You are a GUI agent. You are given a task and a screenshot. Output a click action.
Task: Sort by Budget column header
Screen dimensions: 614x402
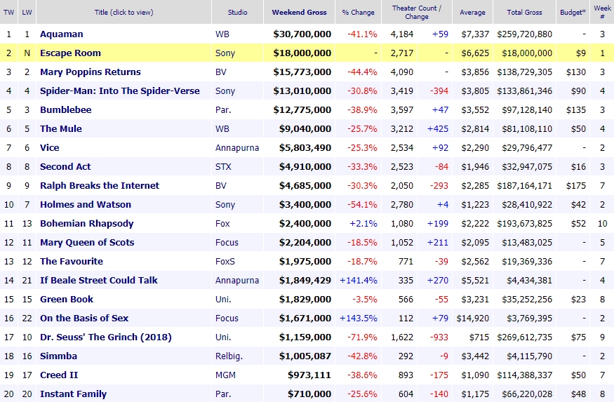pos(573,12)
